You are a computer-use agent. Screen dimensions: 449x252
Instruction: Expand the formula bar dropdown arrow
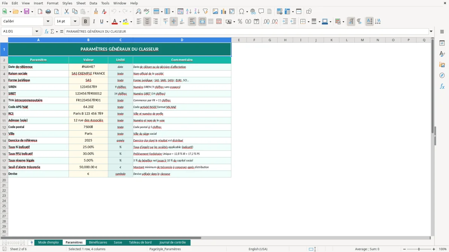coord(431,32)
